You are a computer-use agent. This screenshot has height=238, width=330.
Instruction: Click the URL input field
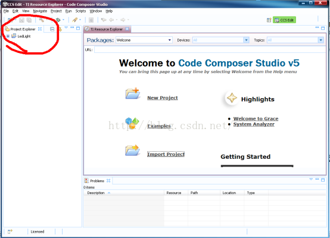coord(210,50)
